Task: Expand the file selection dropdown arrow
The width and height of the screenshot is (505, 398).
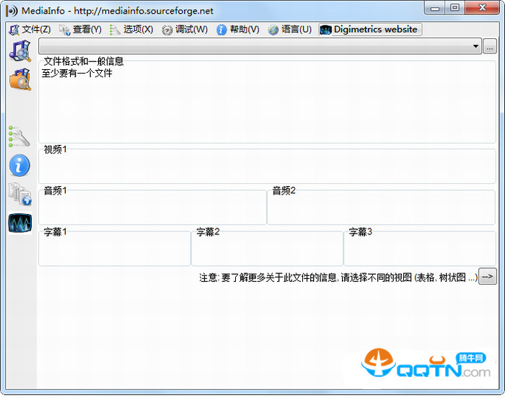Action: click(475, 47)
